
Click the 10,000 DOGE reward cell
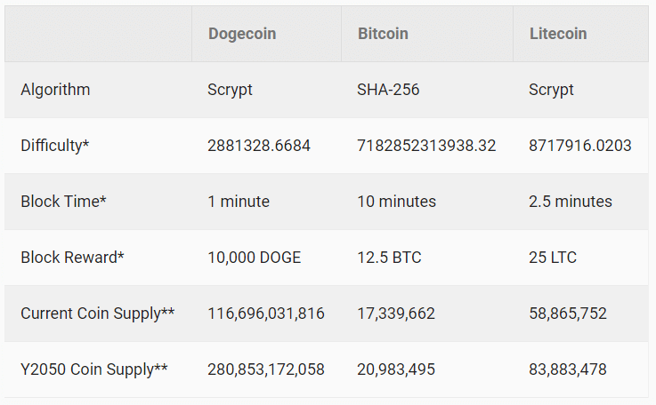click(255, 258)
